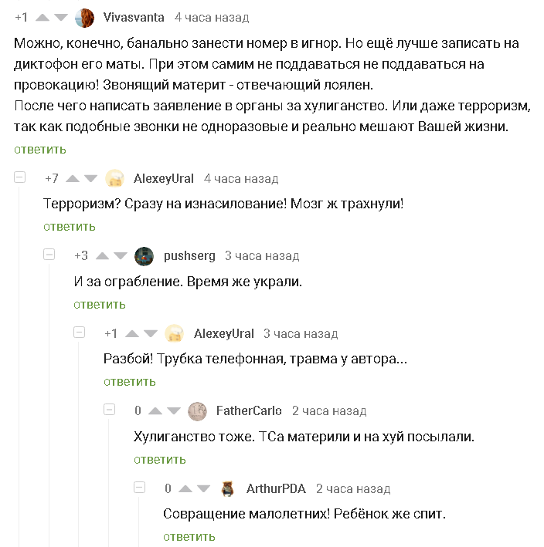Collapse FatherCarlo's comment thread
The image size is (544, 547).
110,410
